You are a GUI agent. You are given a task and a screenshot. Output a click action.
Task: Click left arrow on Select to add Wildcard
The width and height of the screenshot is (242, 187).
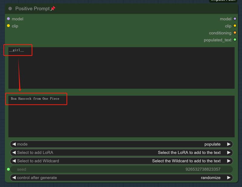14,161
